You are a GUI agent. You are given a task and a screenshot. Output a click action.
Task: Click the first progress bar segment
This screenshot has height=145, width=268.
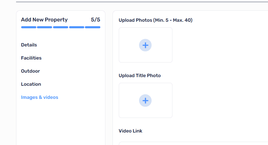coord(29,27)
